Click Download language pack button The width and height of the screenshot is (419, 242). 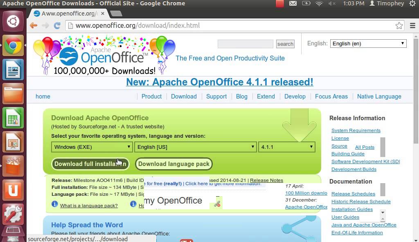click(173, 164)
